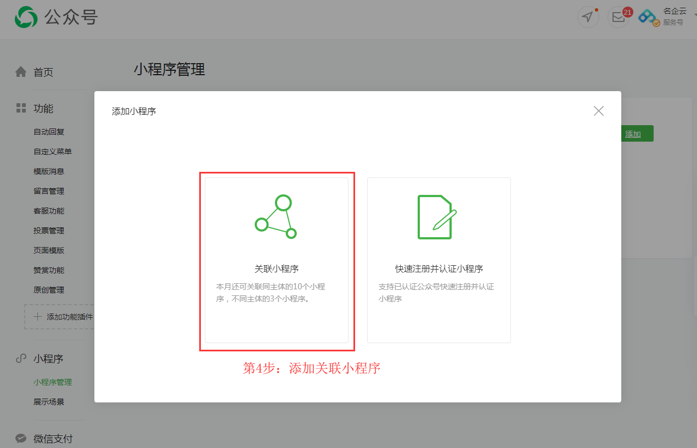Open the paper plane notification icon
Image resolution: width=697 pixels, height=448 pixels.
coord(588,17)
